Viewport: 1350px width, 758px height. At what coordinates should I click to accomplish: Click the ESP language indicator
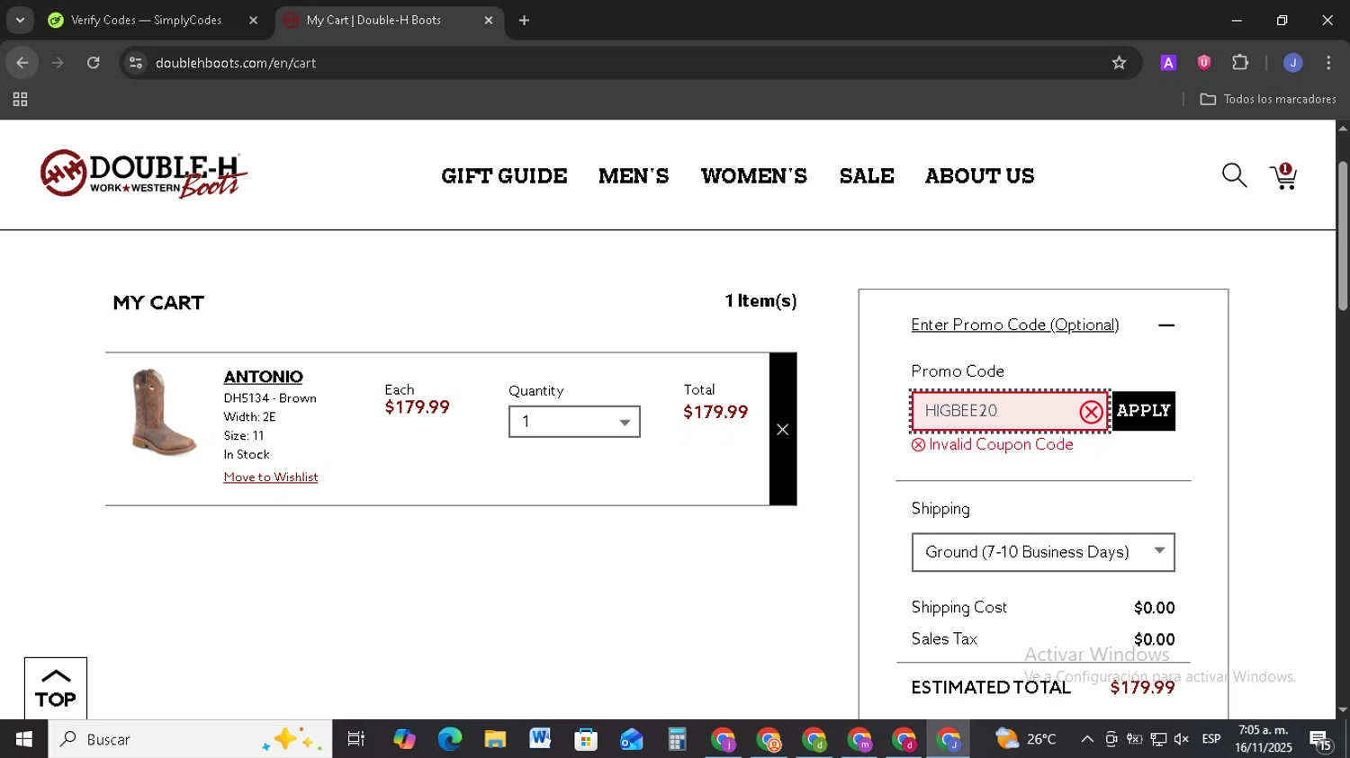coord(1211,739)
